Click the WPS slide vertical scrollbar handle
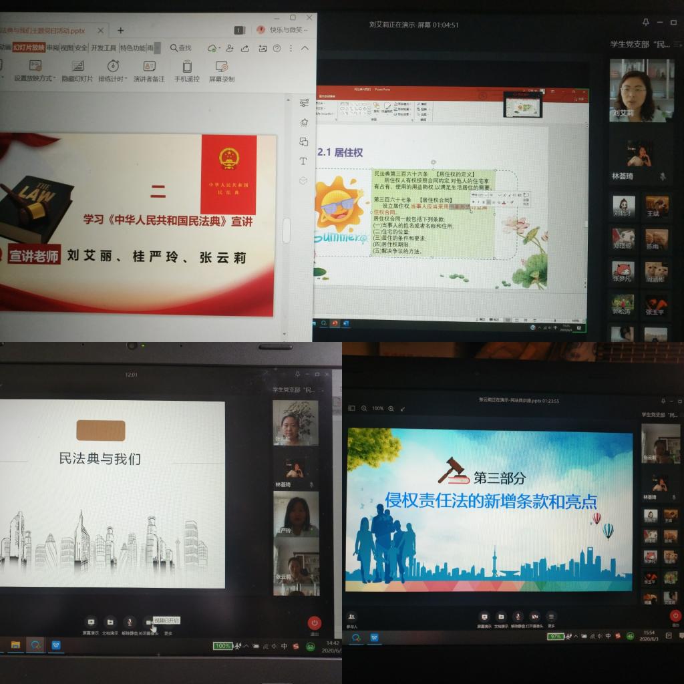 tap(287, 230)
